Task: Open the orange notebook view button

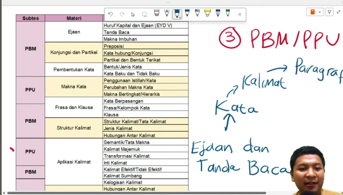Action: (312, 12)
